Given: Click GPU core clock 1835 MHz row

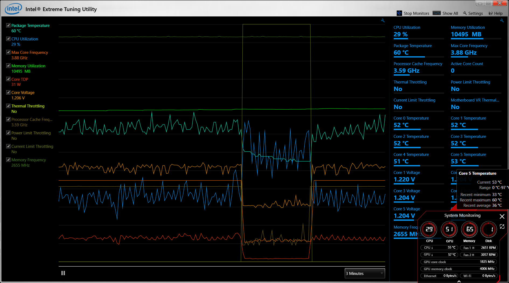Looking at the screenshot, I should tap(459, 262).
